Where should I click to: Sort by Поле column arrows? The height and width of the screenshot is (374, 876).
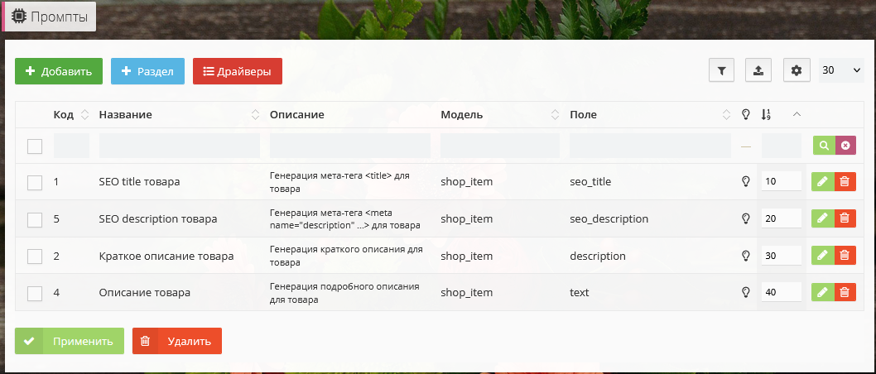726,114
